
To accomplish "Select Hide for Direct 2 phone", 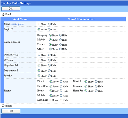I will pyautogui.click(x=96, y=81).
